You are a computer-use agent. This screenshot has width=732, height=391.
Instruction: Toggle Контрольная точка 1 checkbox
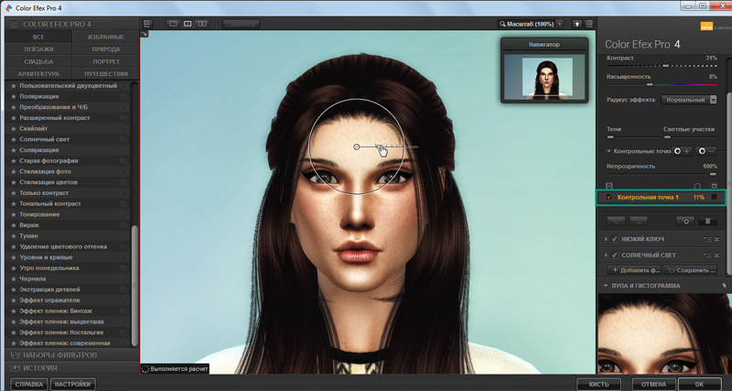tap(608, 197)
